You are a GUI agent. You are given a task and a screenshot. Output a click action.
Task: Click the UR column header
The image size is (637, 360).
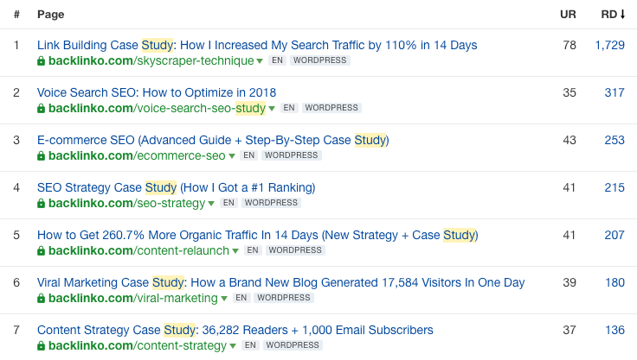point(568,15)
